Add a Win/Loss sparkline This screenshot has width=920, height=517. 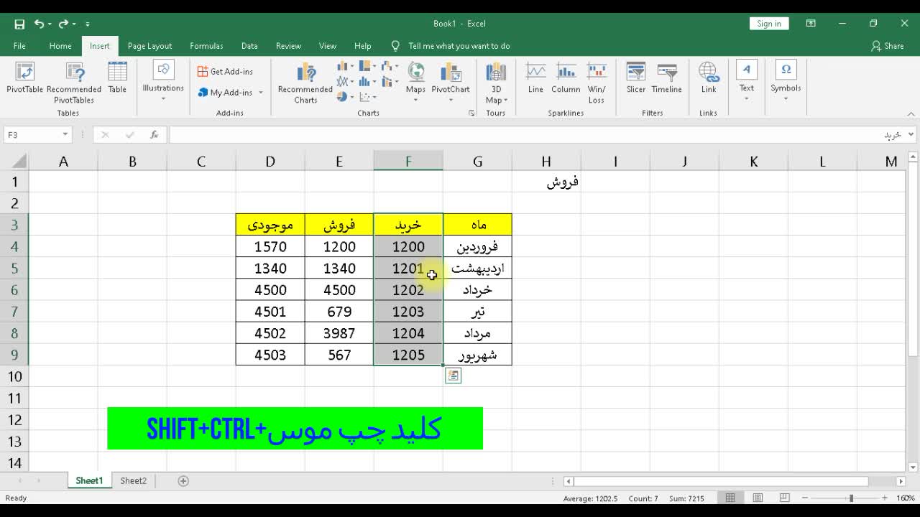(x=597, y=83)
